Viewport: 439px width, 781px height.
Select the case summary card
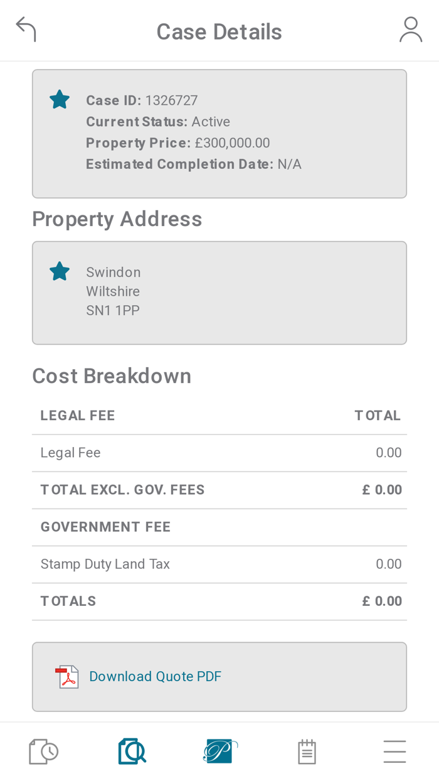coord(219,133)
